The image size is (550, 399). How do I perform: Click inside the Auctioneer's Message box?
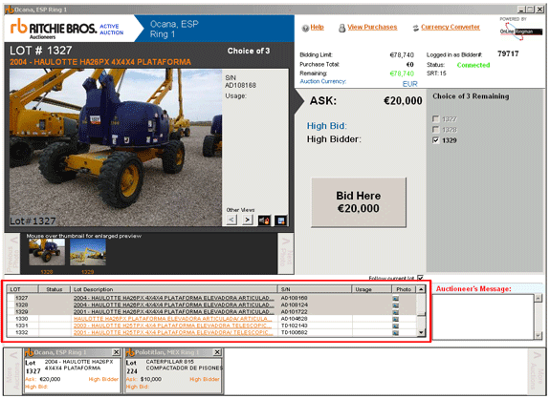click(x=483, y=317)
